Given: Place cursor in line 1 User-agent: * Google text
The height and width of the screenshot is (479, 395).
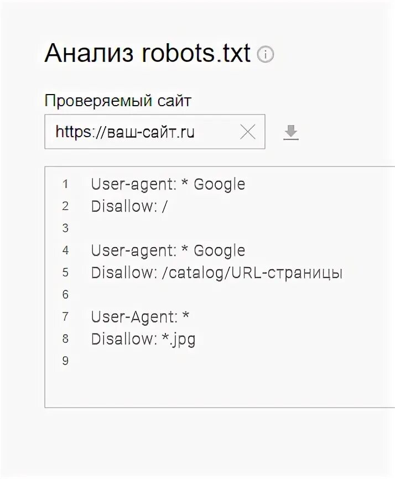Looking at the screenshot, I should pyautogui.click(x=168, y=184).
